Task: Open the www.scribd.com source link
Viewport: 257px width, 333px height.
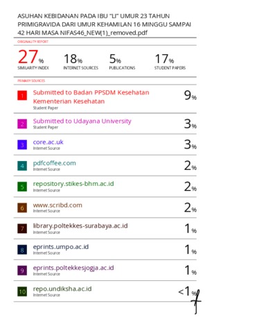Action: pyautogui.click(x=57, y=205)
